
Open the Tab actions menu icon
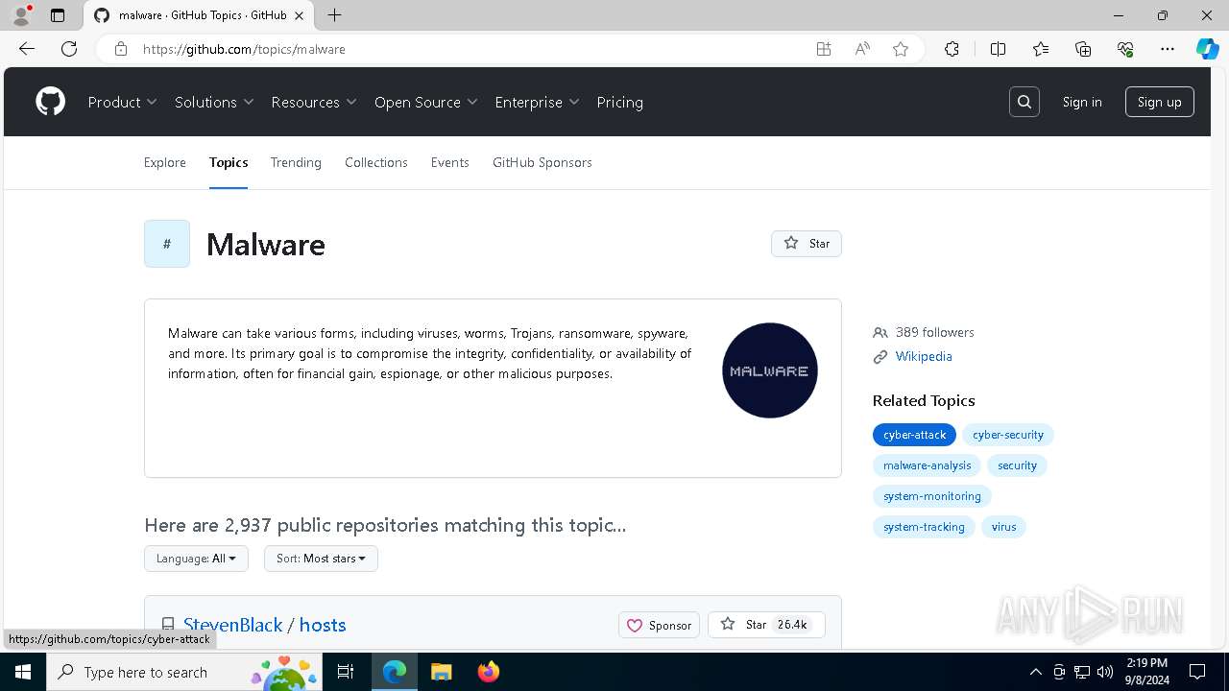(x=58, y=15)
